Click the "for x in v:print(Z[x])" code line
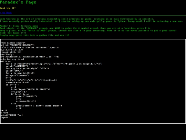186x140 pixels. 20,73
